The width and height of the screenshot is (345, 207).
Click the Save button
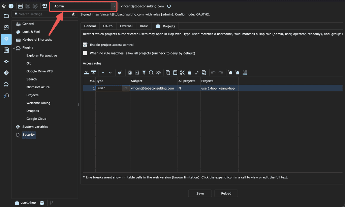click(200, 194)
